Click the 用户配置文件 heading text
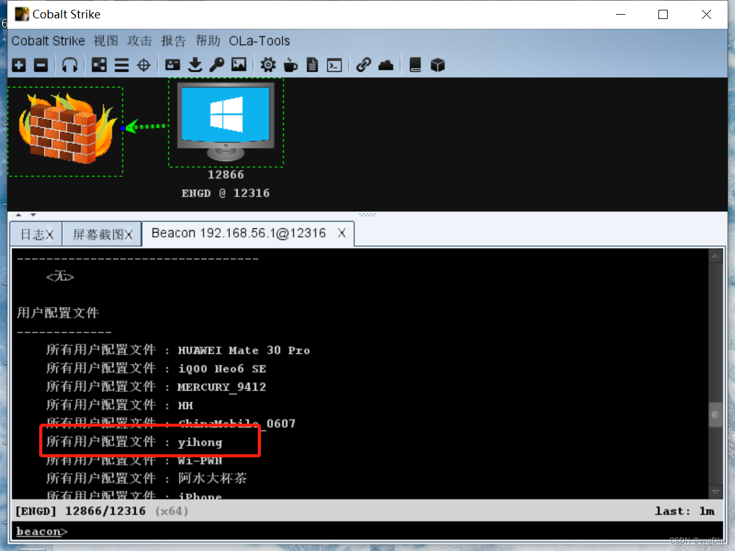 click(58, 313)
